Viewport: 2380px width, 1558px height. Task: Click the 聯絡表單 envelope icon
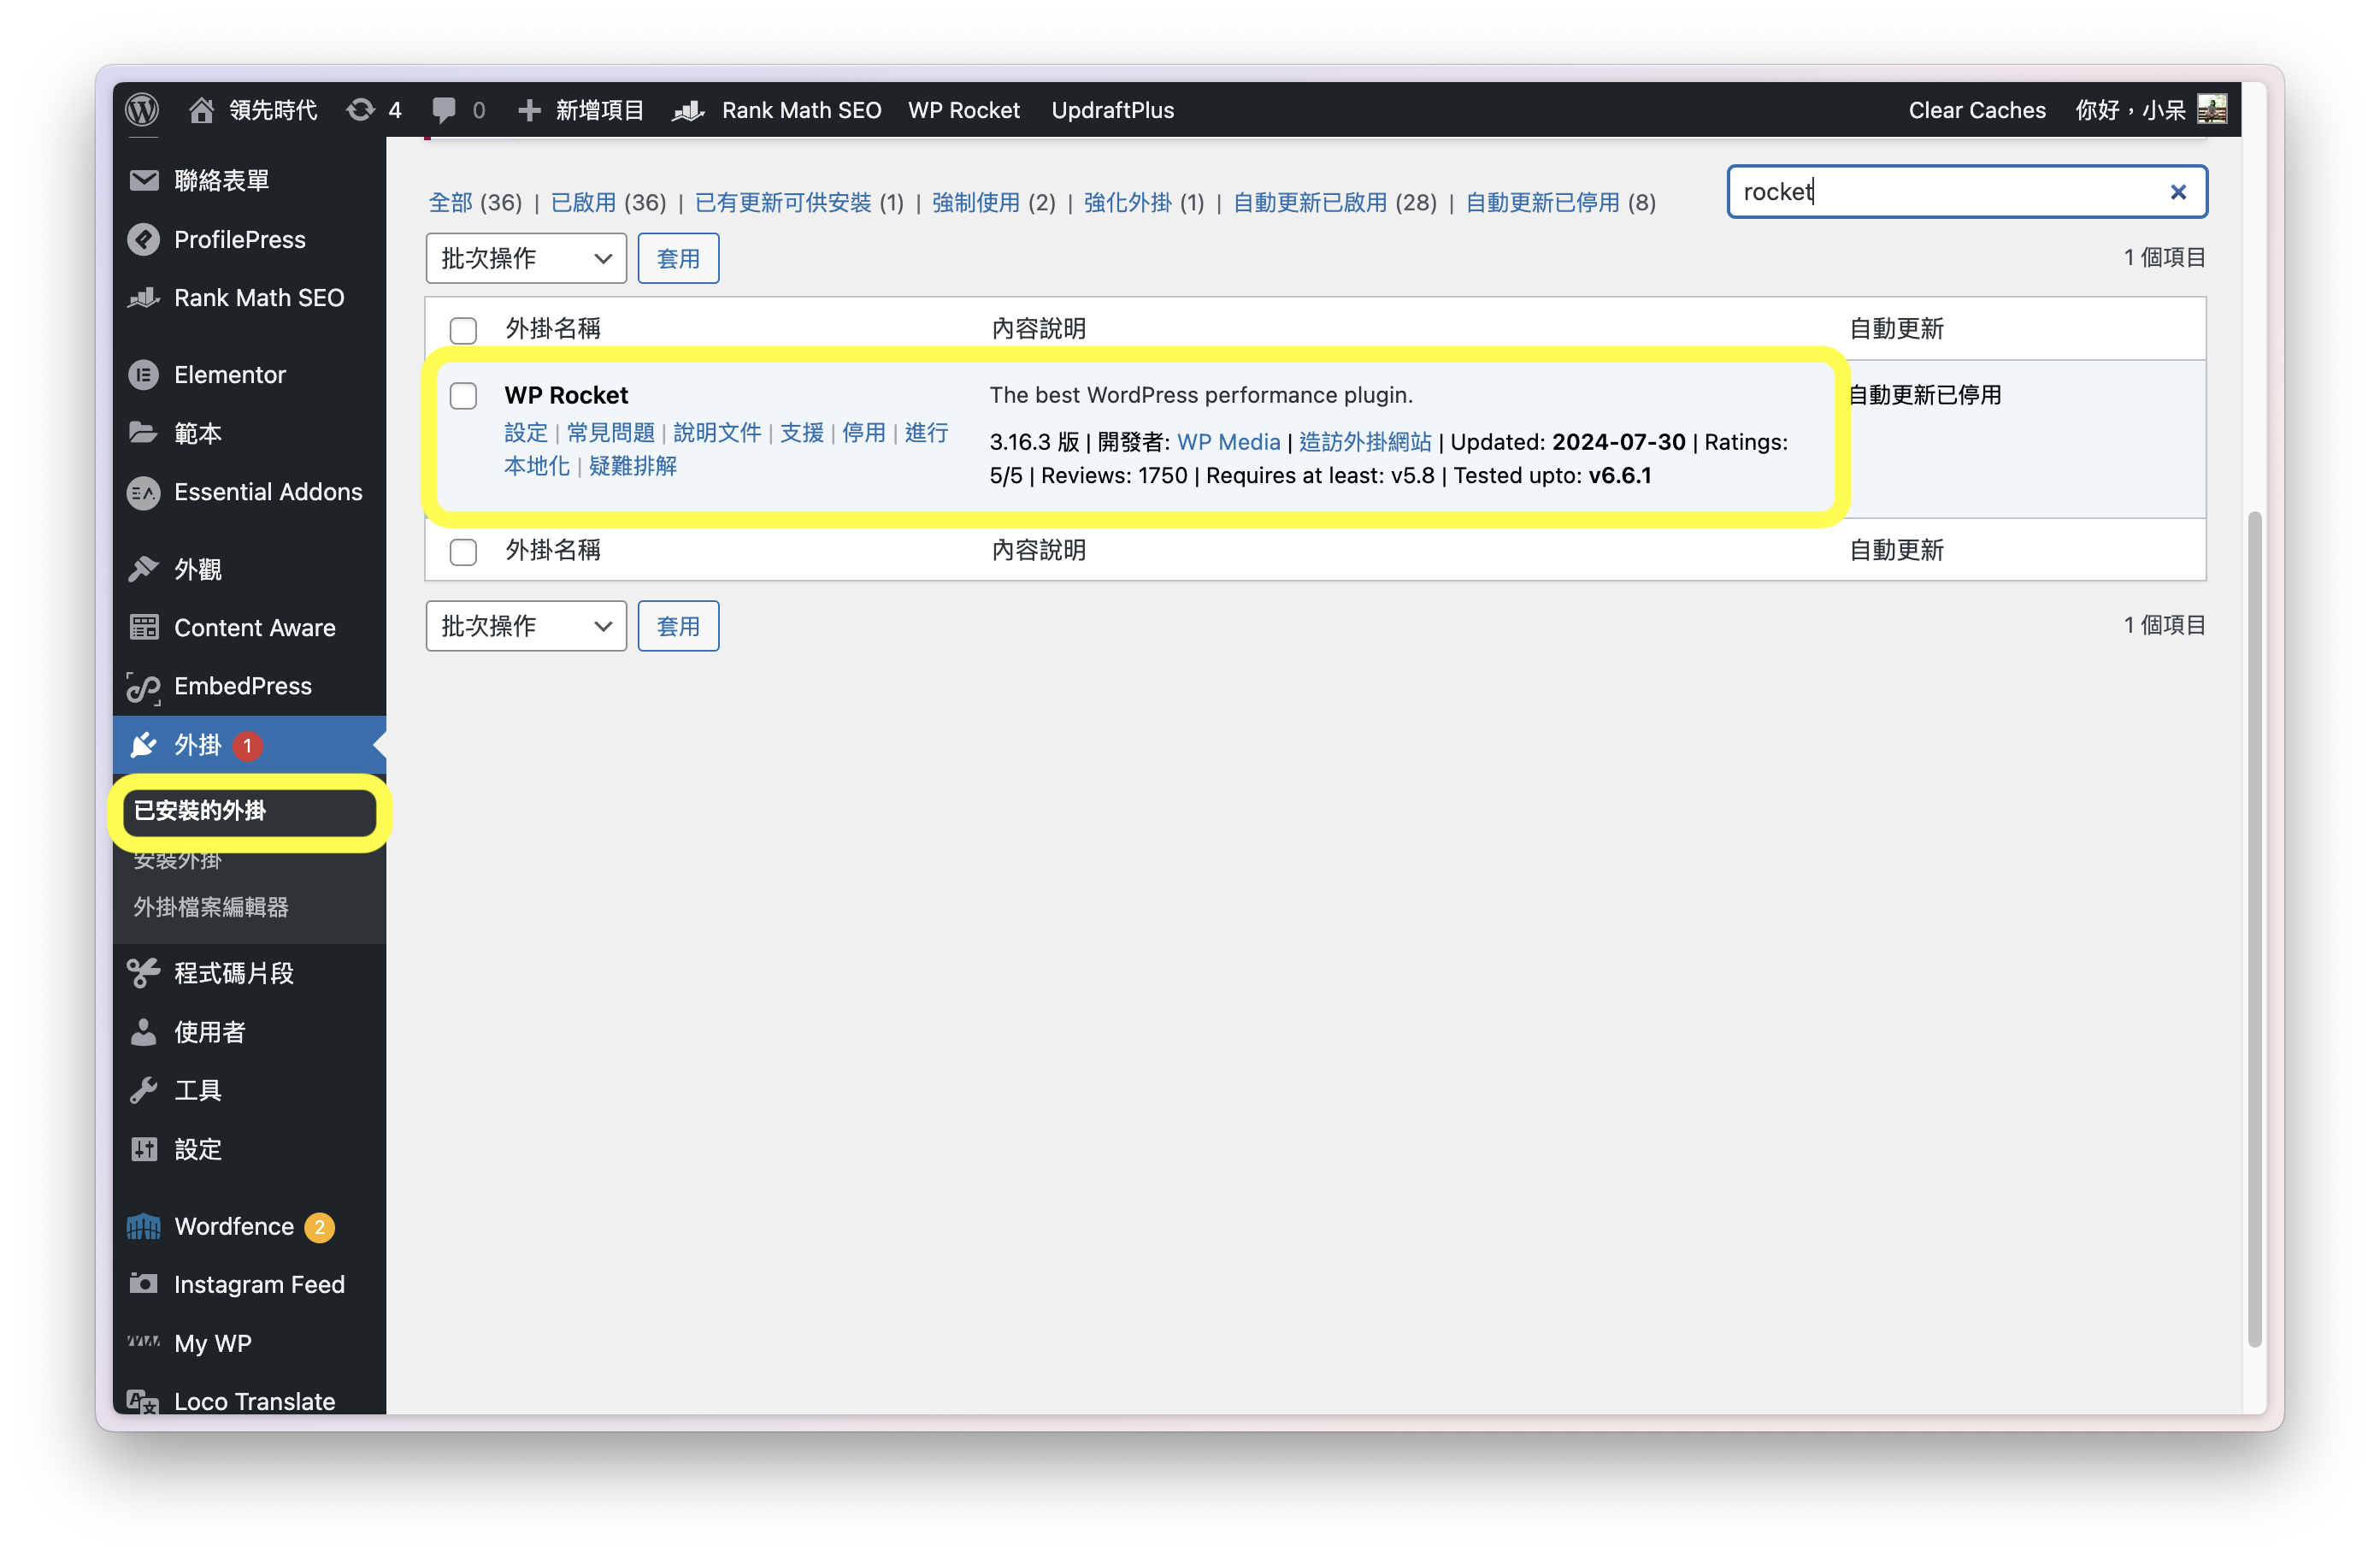coord(144,180)
